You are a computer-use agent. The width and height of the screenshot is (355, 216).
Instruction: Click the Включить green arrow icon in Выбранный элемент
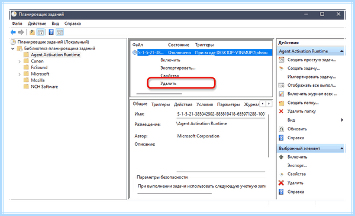coord(281,157)
